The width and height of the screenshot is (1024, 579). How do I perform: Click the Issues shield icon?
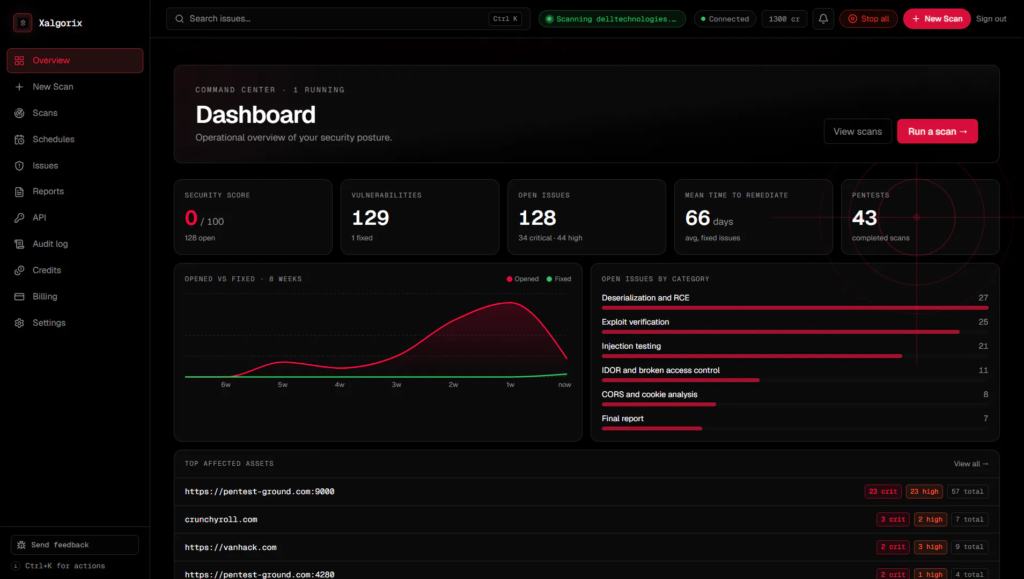[19, 166]
